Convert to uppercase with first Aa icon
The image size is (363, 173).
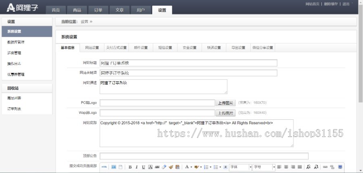[x=309, y=167]
